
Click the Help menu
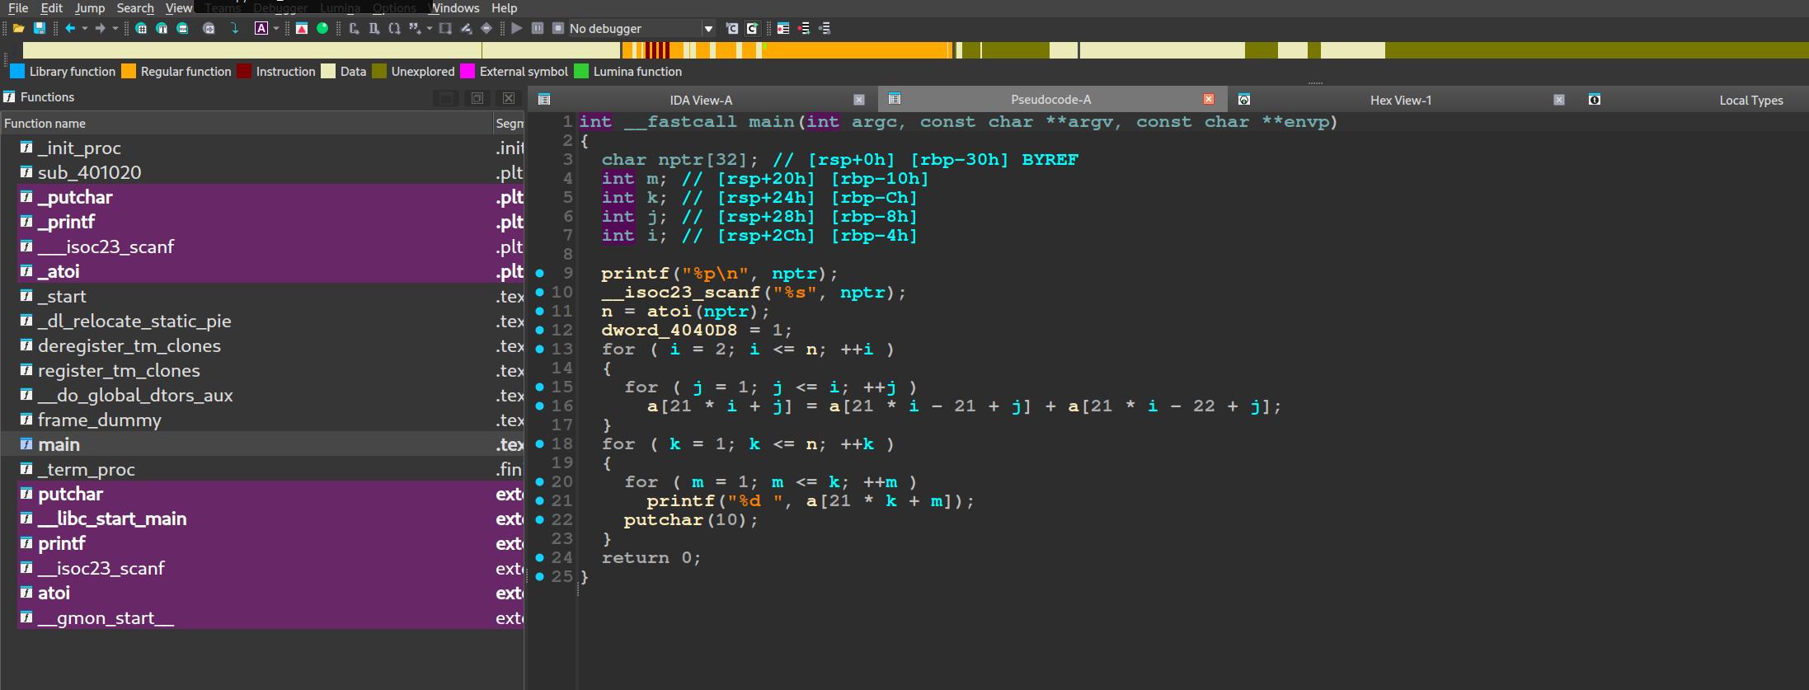pos(505,7)
